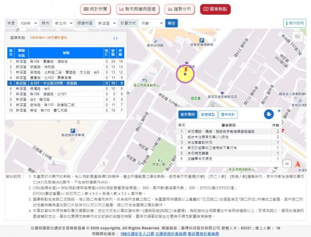The image size is (311, 237).
Task: Open the 鄉鎮市區 dropdown
Action: (106, 23)
